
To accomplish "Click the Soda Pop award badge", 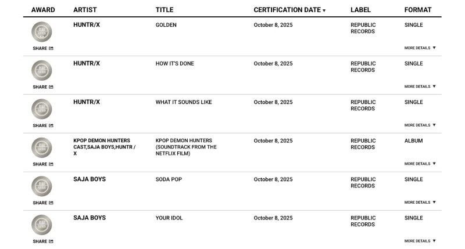I will coord(41,187).
